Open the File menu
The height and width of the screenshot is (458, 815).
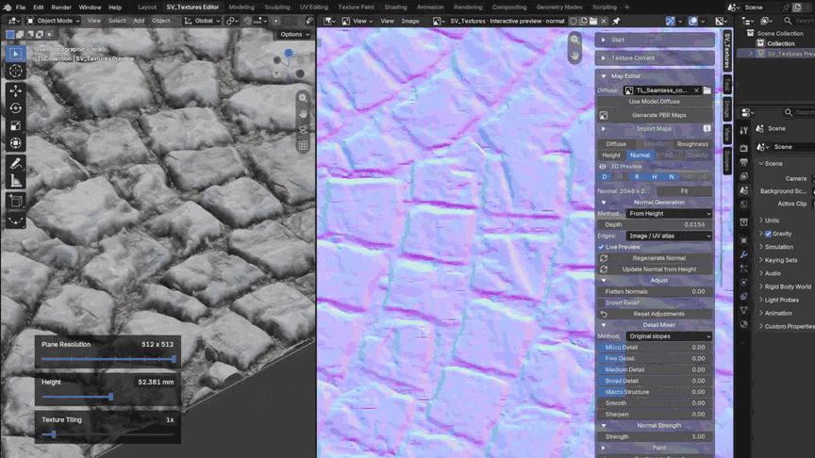(21, 8)
